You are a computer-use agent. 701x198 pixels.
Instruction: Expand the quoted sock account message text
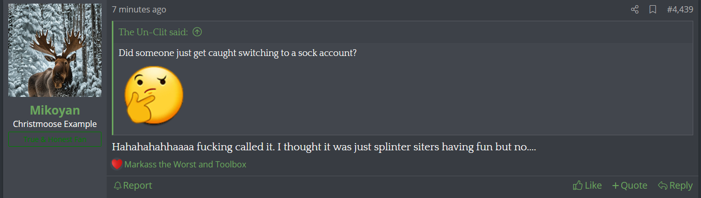pyautogui.click(x=238, y=53)
